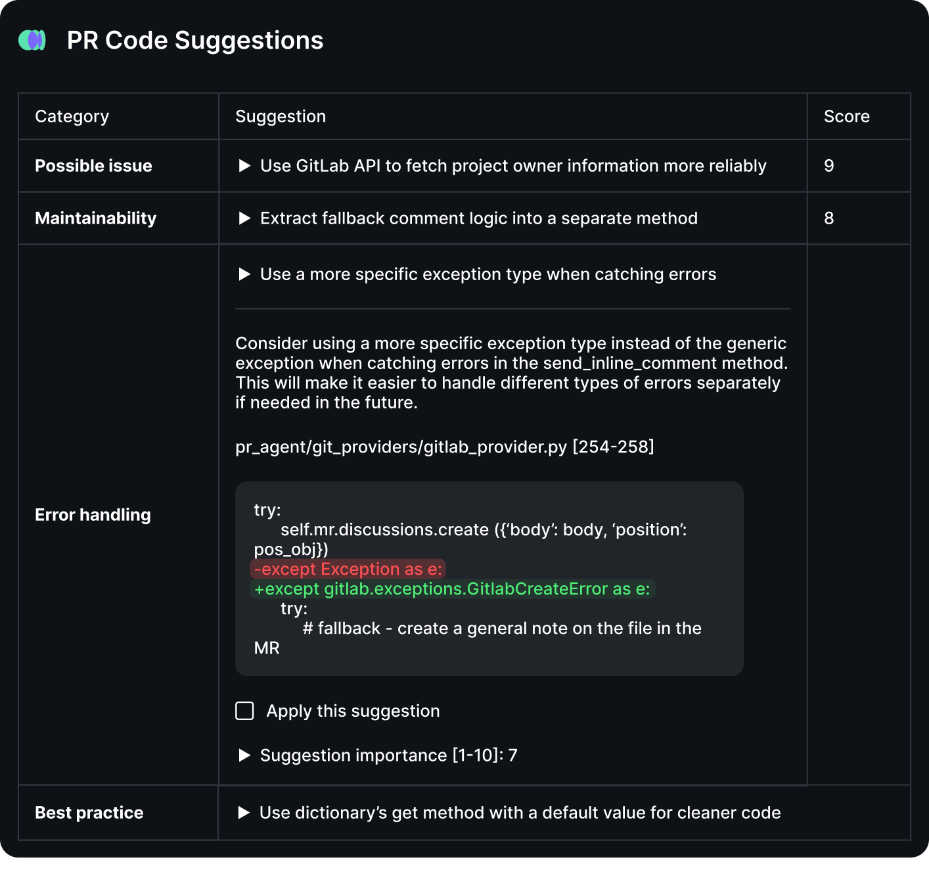Click the 'Category' column header
Viewport: 929px width, 872px height.
[x=72, y=116]
